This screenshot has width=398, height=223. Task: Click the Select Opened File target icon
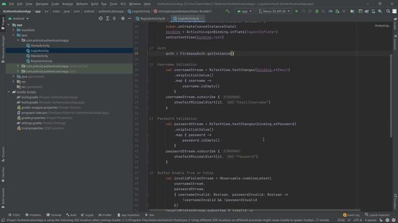tap(101, 19)
